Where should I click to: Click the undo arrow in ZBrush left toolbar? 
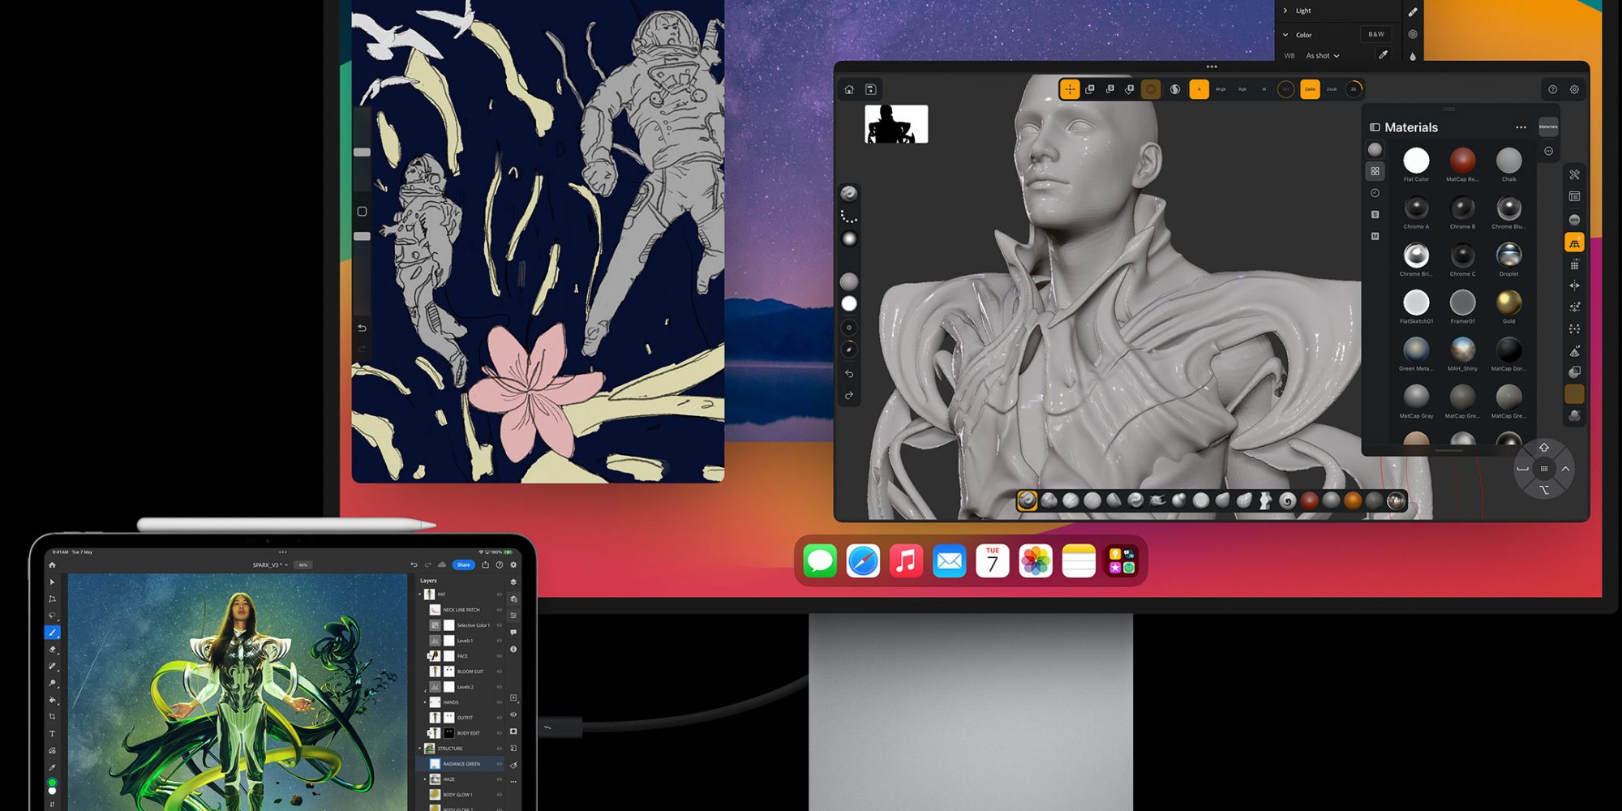(849, 374)
